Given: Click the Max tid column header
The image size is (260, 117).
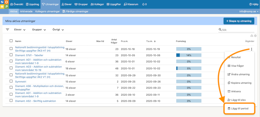Looking at the screenshot, I should (x=100, y=41).
